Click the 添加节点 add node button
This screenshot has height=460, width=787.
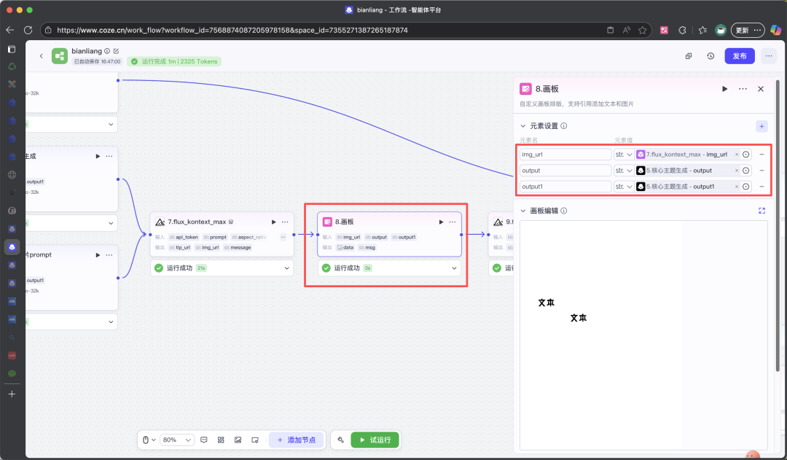point(296,440)
